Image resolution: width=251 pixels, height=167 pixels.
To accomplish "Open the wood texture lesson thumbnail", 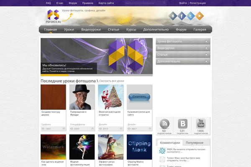I will click(53, 97).
